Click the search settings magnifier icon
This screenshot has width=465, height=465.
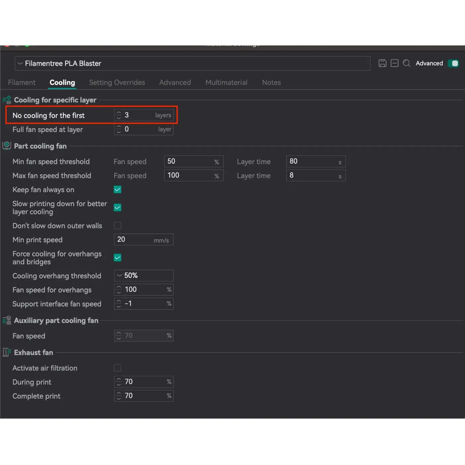407,63
